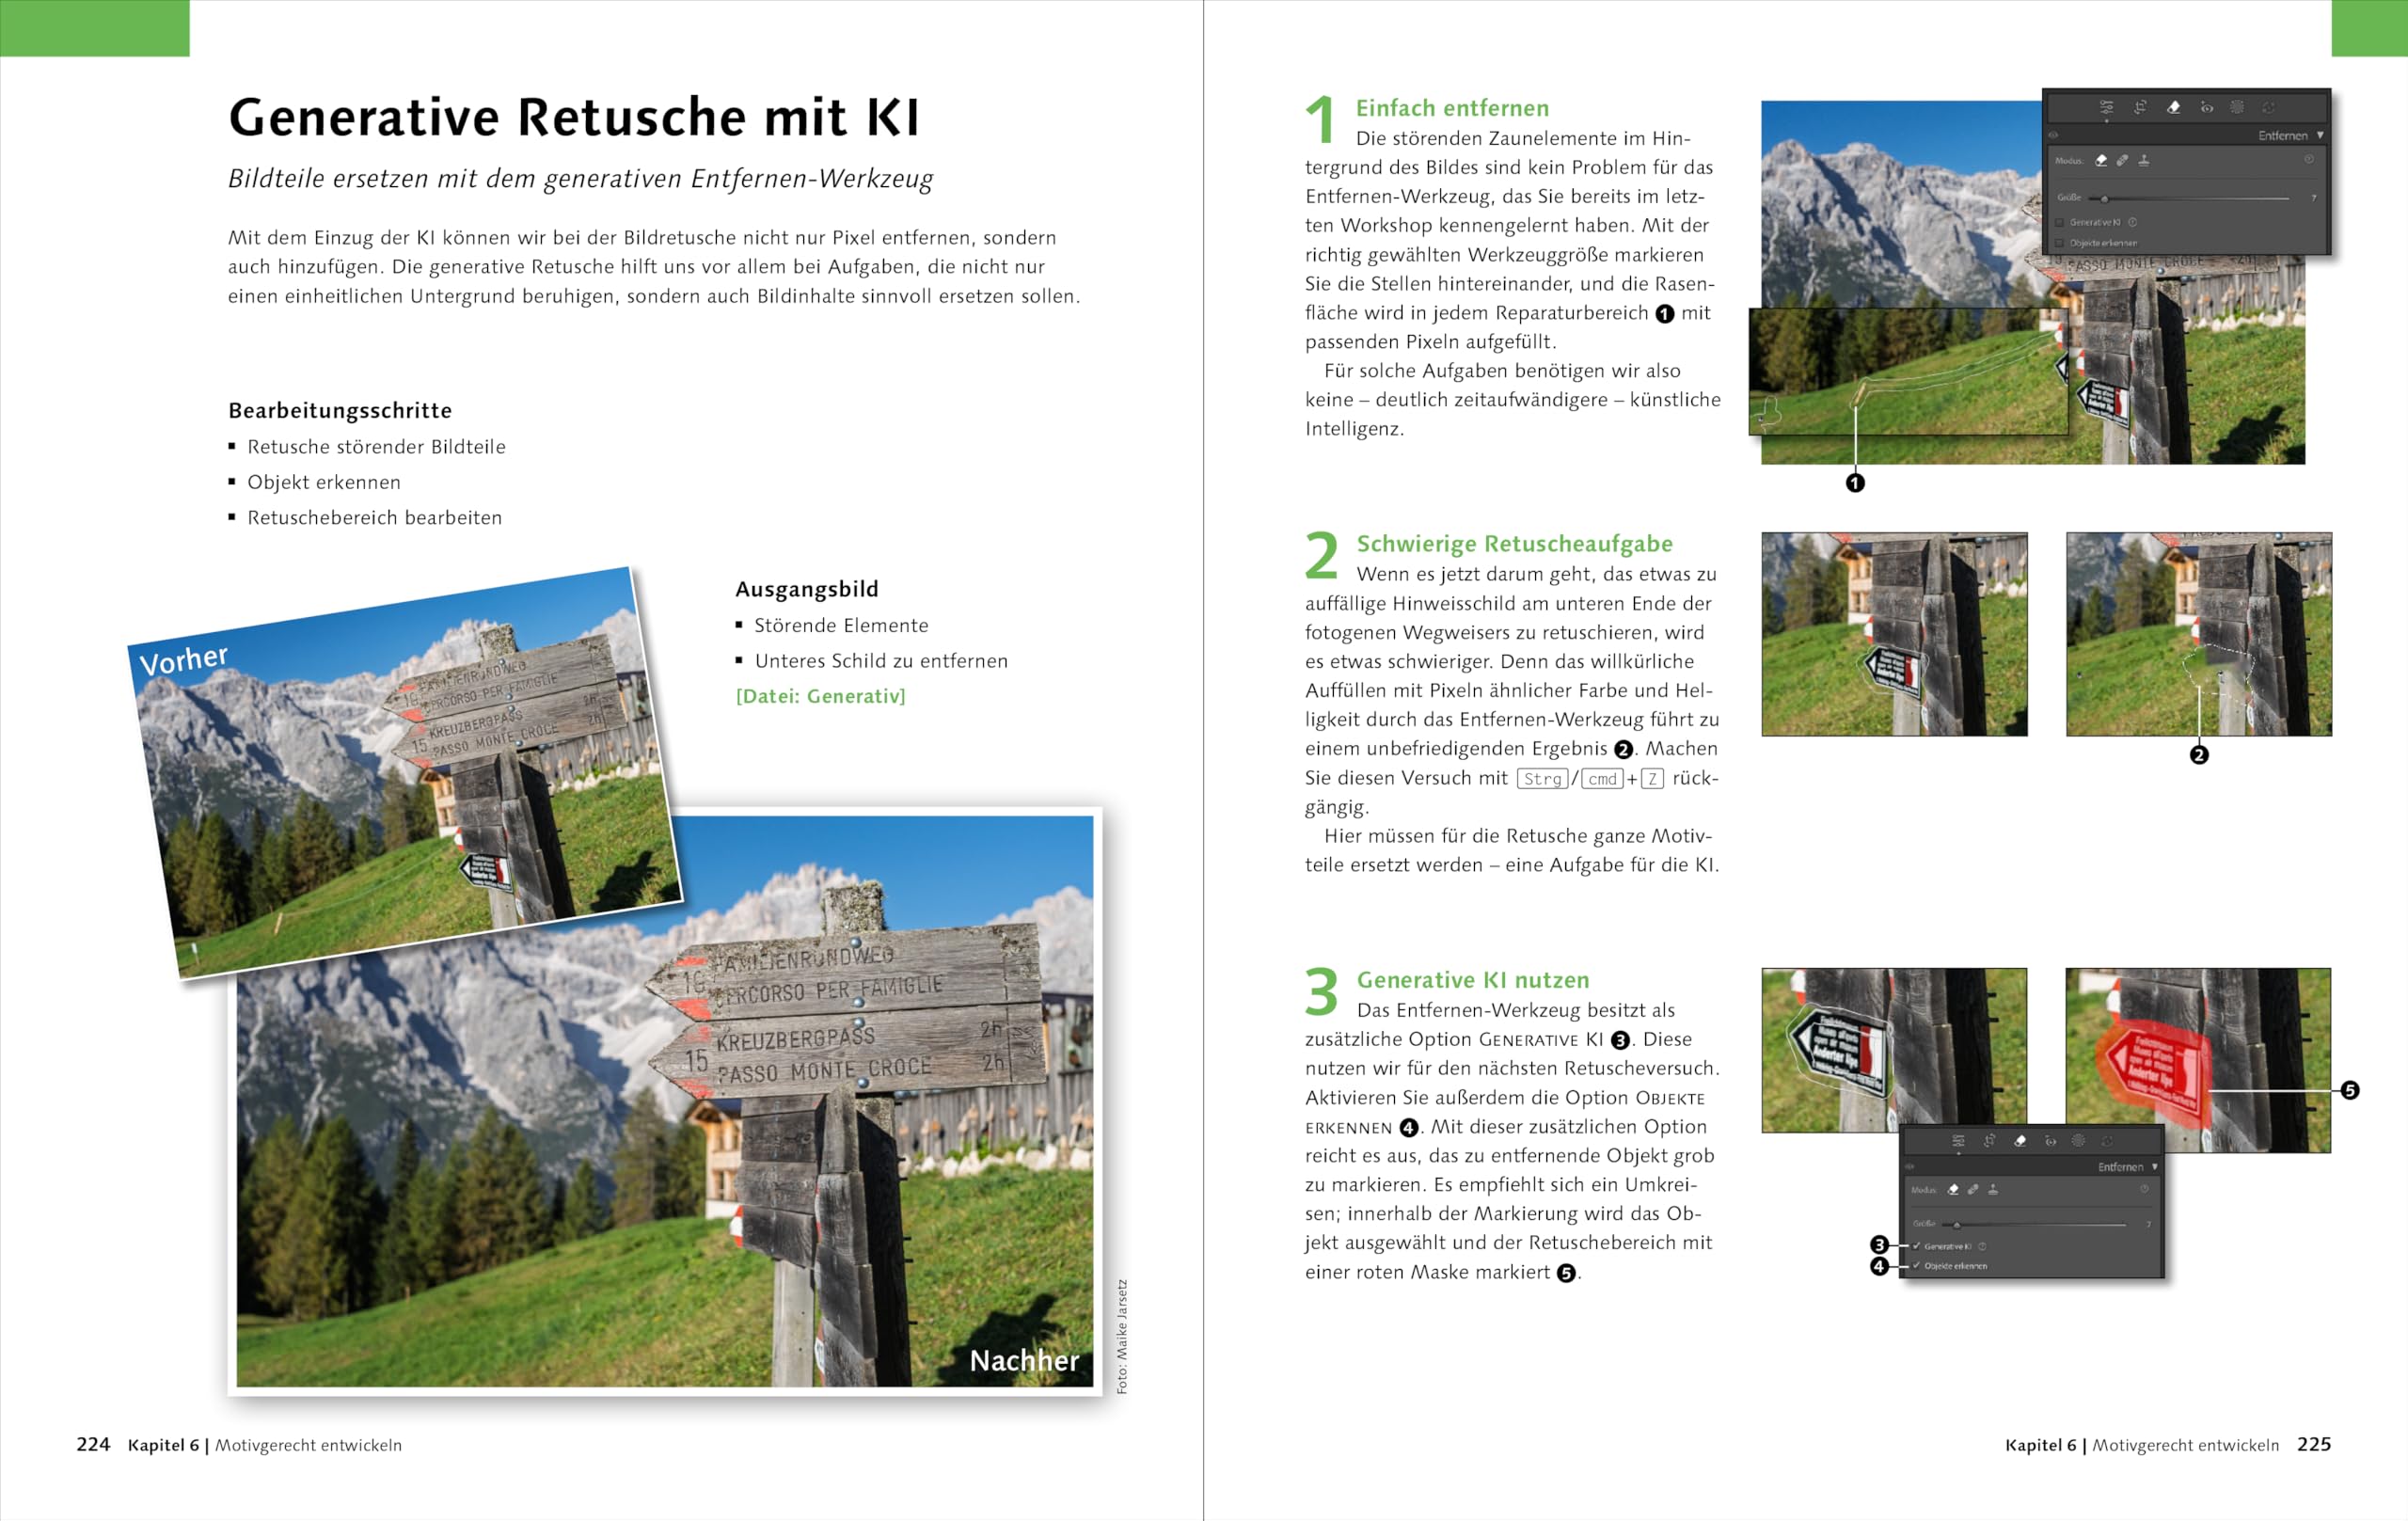
Task: Select the Remove eraser tool in step 3 toolbar
Action: 2021,1141
